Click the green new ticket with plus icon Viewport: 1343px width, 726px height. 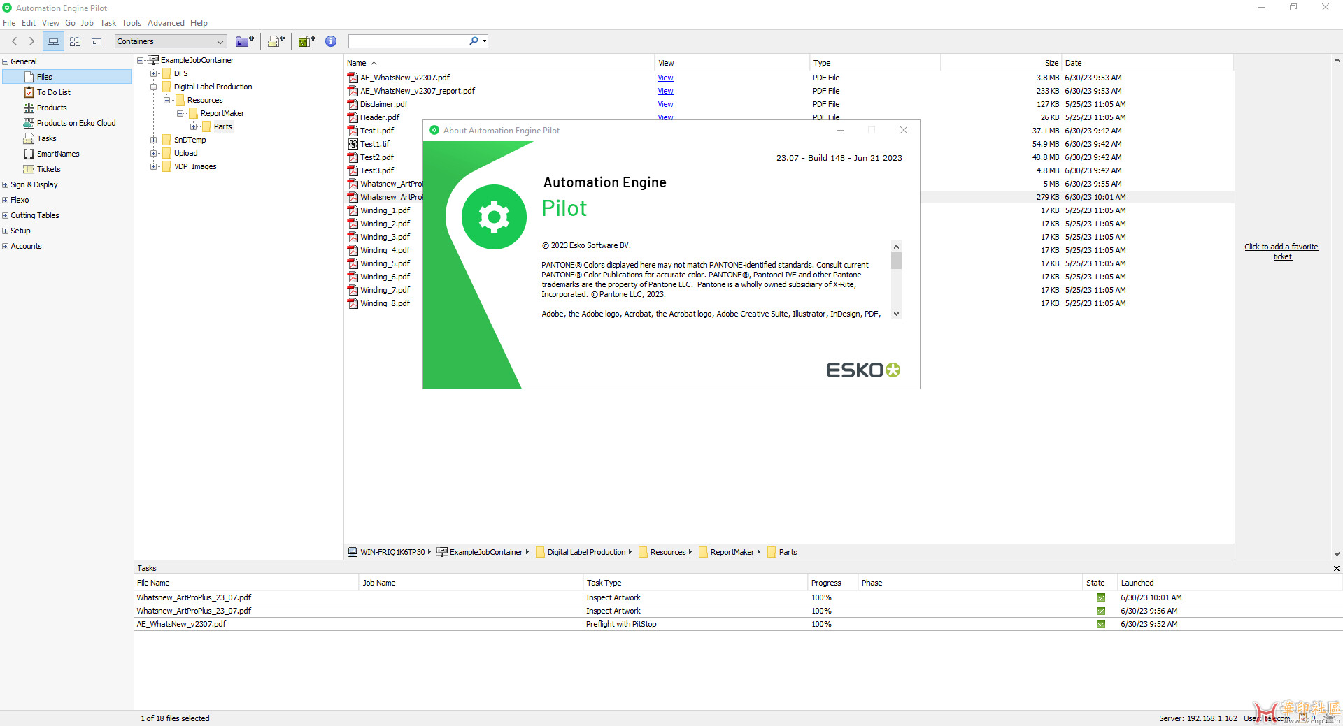point(306,41)
